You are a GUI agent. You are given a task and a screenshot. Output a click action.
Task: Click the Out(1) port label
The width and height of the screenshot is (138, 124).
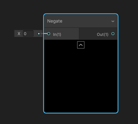pyautogui.click(x=103, y=35)
